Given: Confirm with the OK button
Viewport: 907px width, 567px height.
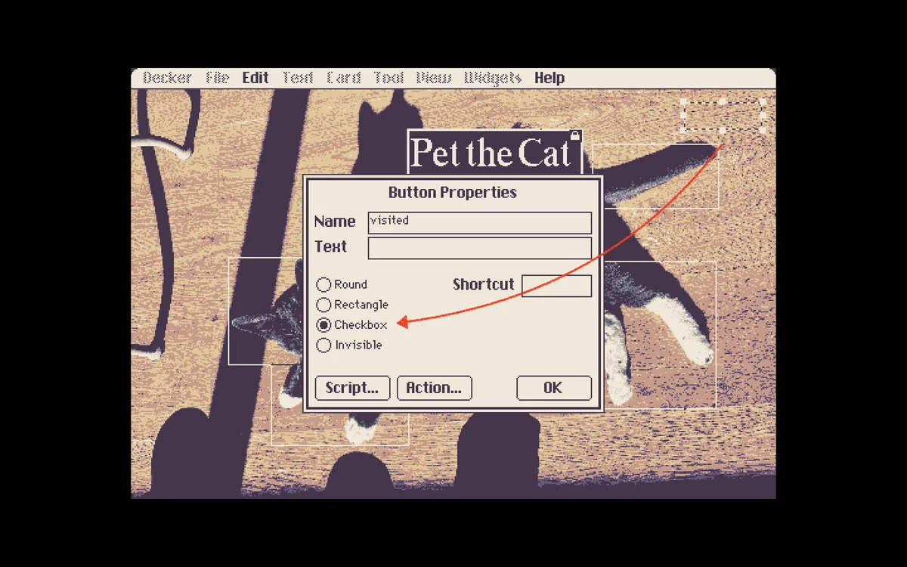Looking at the screenshot, I should point(554,388).
